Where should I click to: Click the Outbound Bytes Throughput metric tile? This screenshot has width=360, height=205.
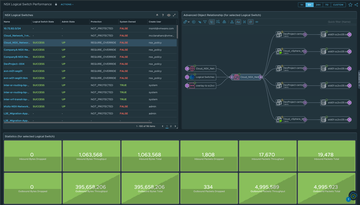(x=91, y=188)
